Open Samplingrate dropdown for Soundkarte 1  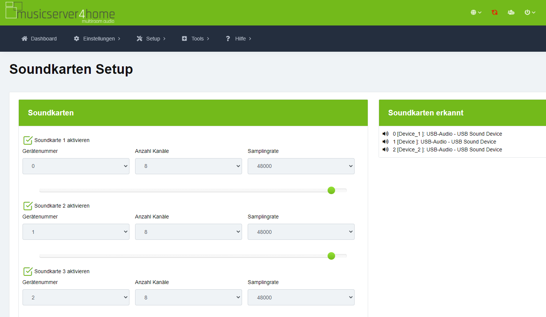click(301, 166)
